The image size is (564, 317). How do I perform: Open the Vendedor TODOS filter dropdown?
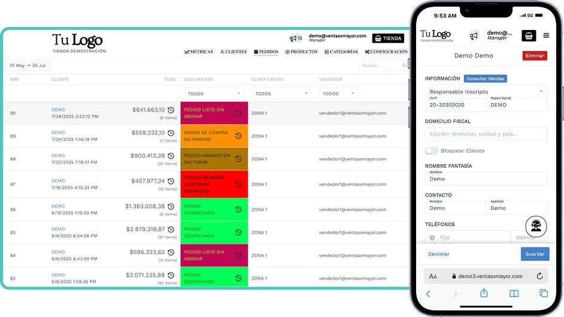(338, 93)
